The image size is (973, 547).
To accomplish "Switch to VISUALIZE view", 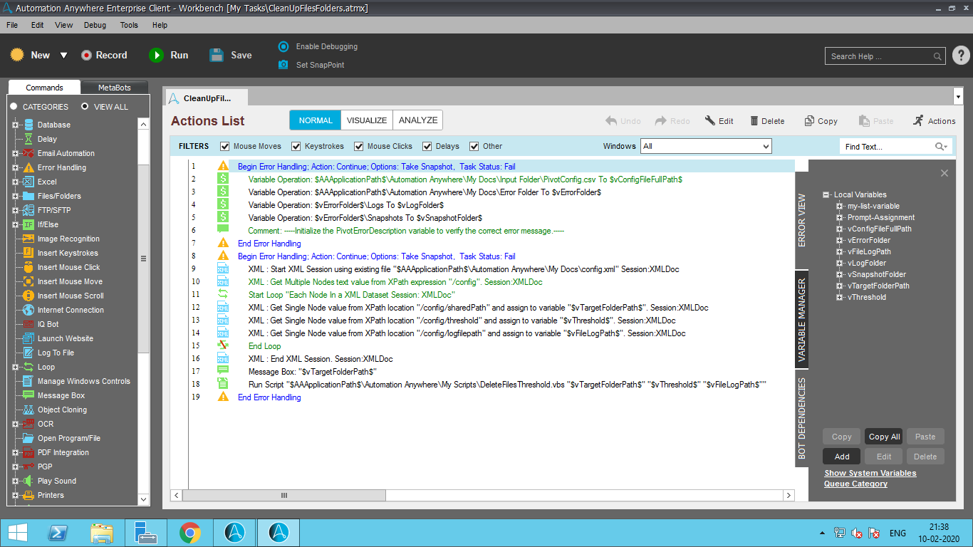I will pos(367,120).
